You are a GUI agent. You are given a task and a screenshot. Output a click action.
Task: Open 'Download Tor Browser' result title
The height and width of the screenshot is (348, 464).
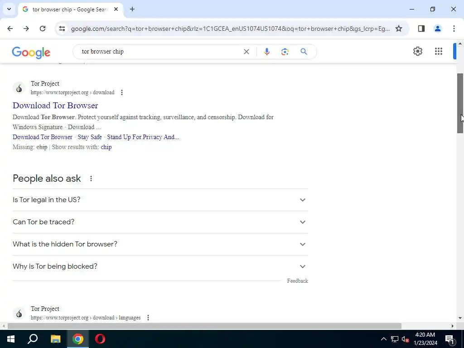tap(55, 105)
